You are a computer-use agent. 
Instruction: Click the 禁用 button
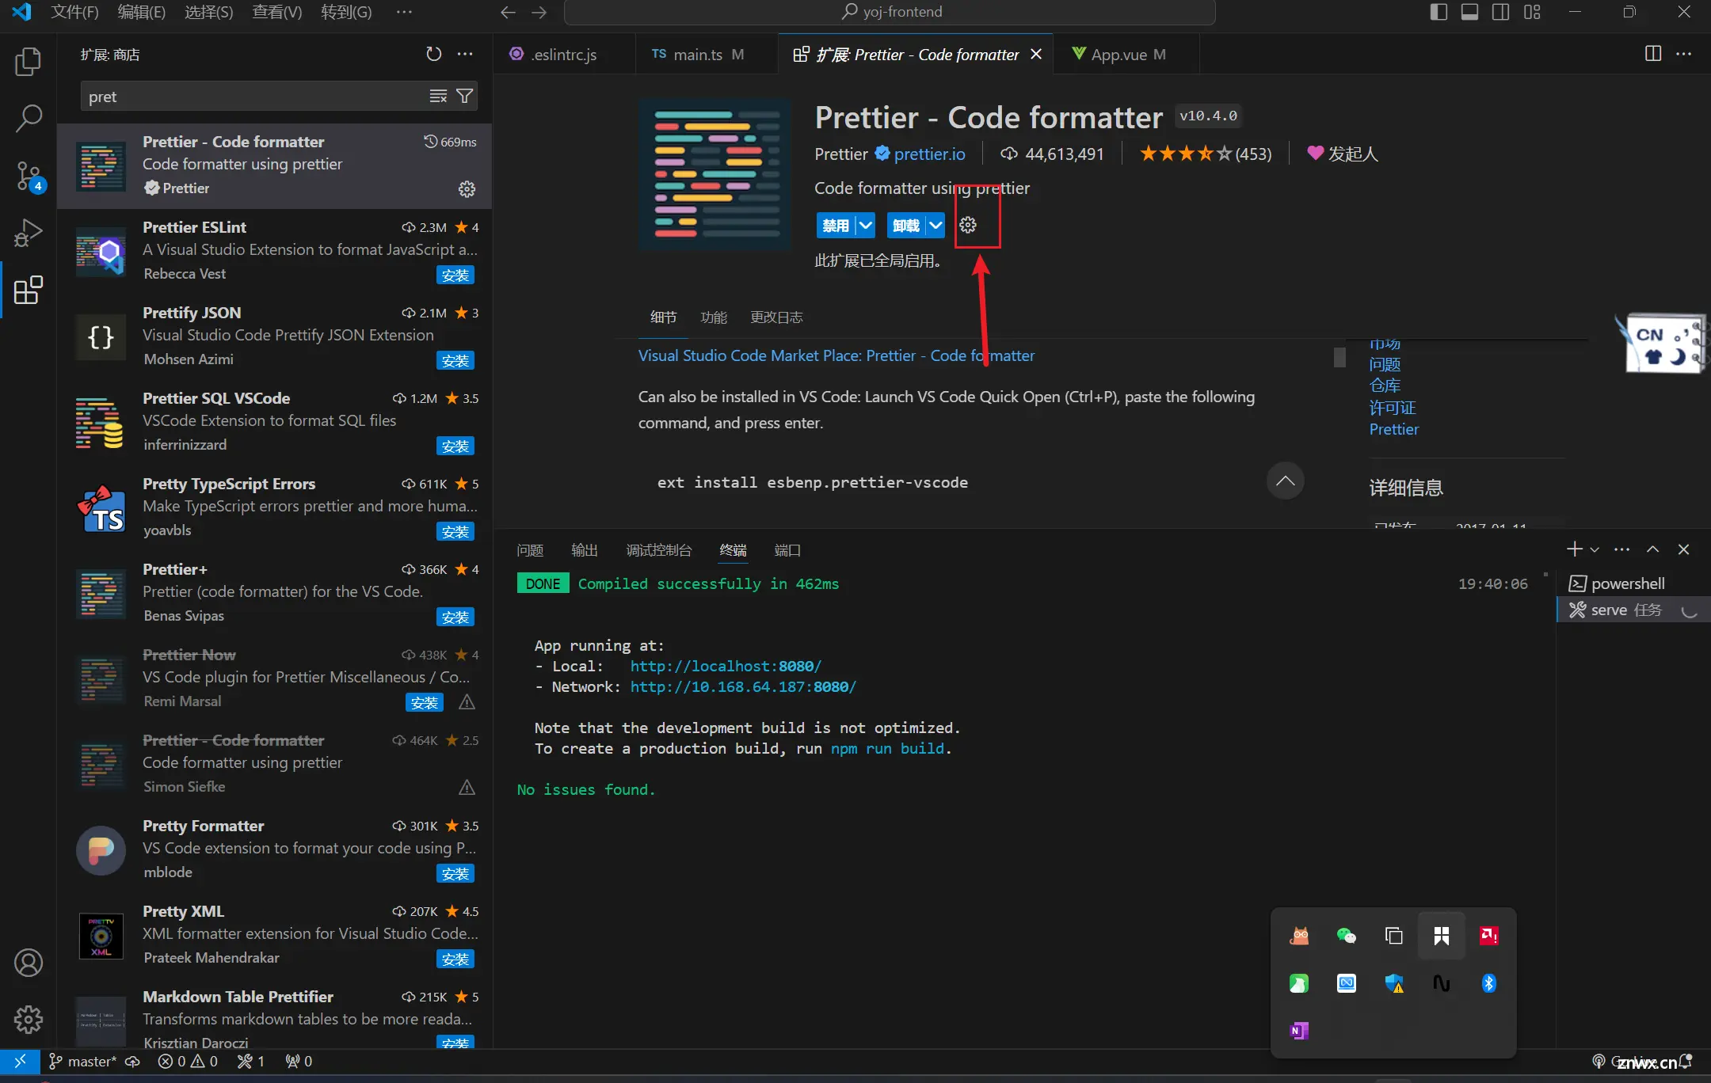pyautogui.click(x=836, y=225)
